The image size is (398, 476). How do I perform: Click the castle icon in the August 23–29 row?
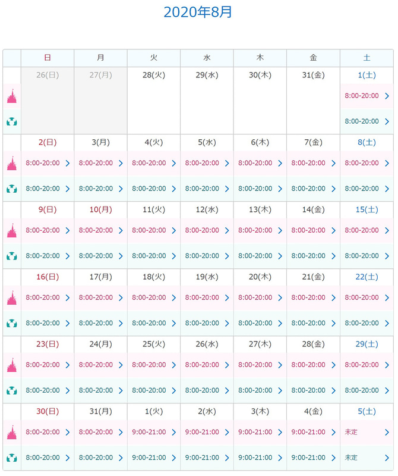[12, 365]
